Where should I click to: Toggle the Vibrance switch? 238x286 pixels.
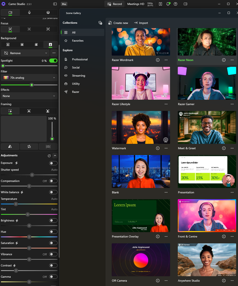click(53, 254)
